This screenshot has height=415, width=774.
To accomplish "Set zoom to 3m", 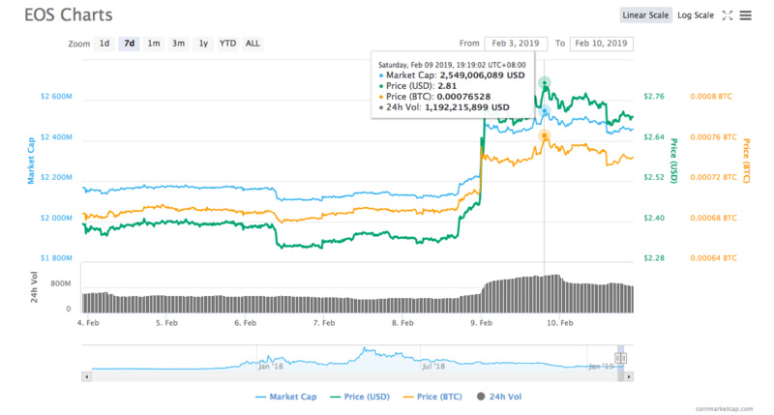I will (x=178, y=44).
